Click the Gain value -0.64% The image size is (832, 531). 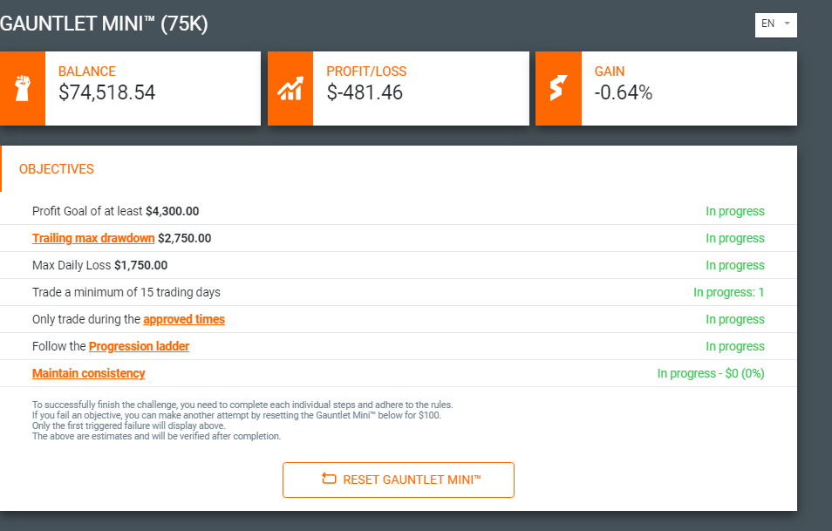(624, 92)
